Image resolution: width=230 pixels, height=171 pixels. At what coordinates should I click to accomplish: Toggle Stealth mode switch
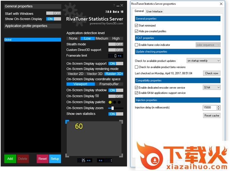coord(116,44)
